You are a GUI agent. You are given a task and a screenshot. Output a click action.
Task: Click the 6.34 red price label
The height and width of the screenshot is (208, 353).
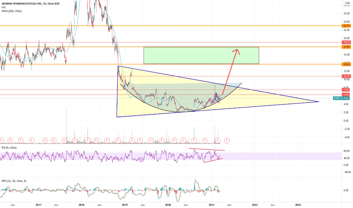click(x=346, y=95)
